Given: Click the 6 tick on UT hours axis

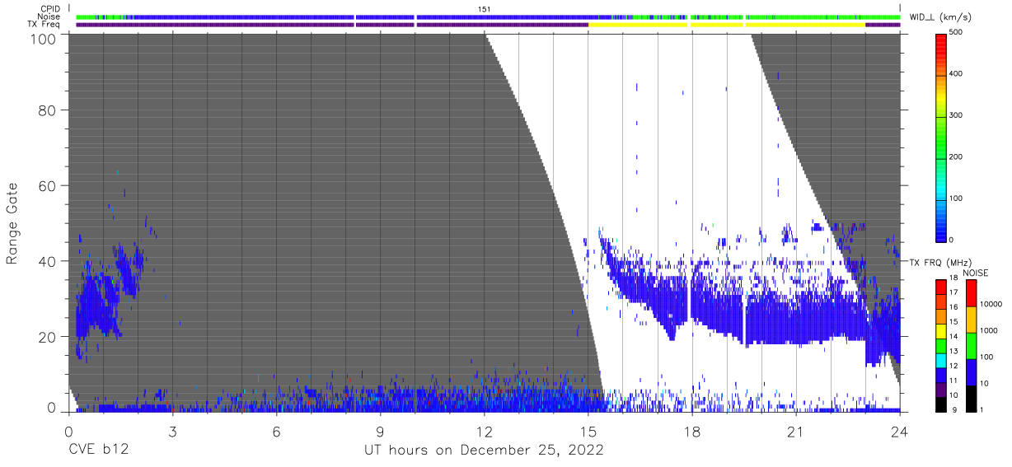Looking at the screenshot, I should (x=276, y=432).
